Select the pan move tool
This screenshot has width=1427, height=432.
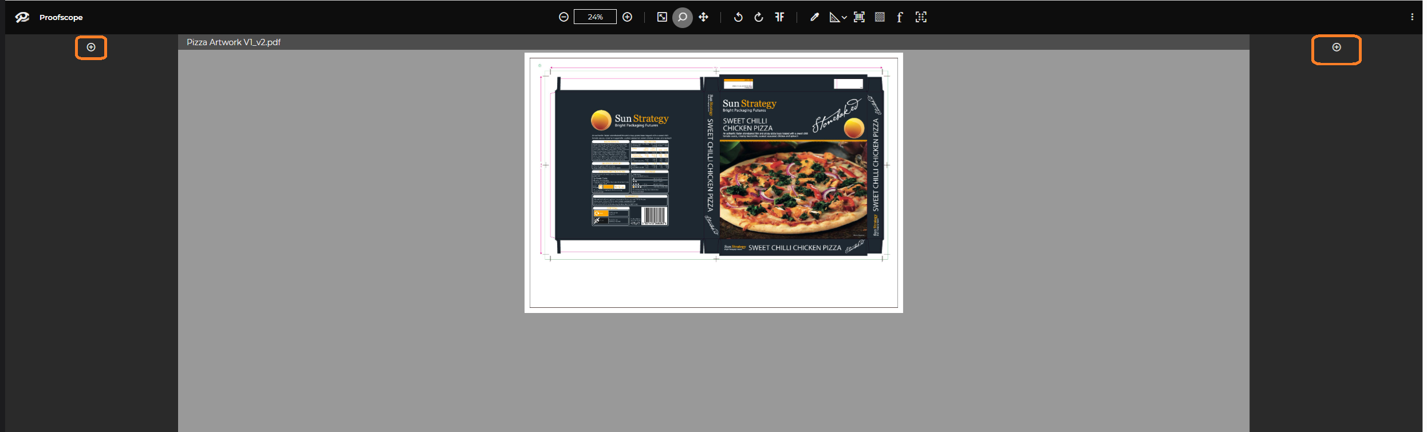(704, 17)
